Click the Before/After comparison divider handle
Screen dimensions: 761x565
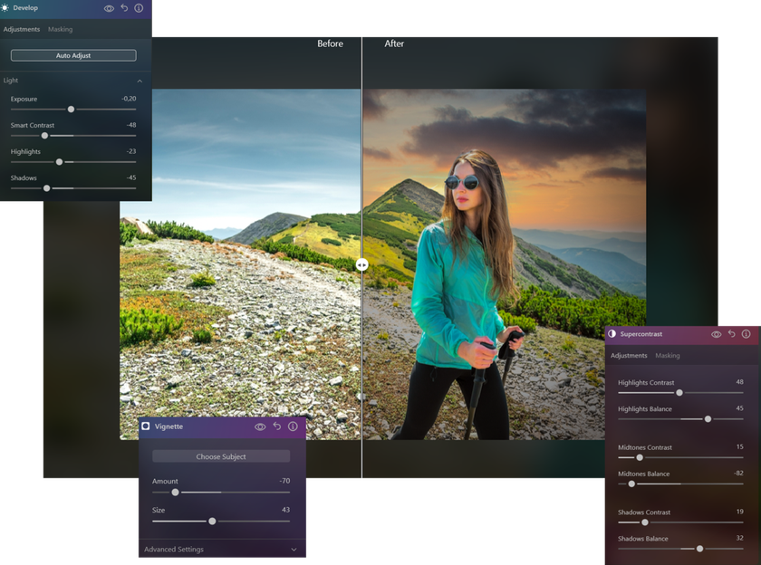(x=362, y=264)
